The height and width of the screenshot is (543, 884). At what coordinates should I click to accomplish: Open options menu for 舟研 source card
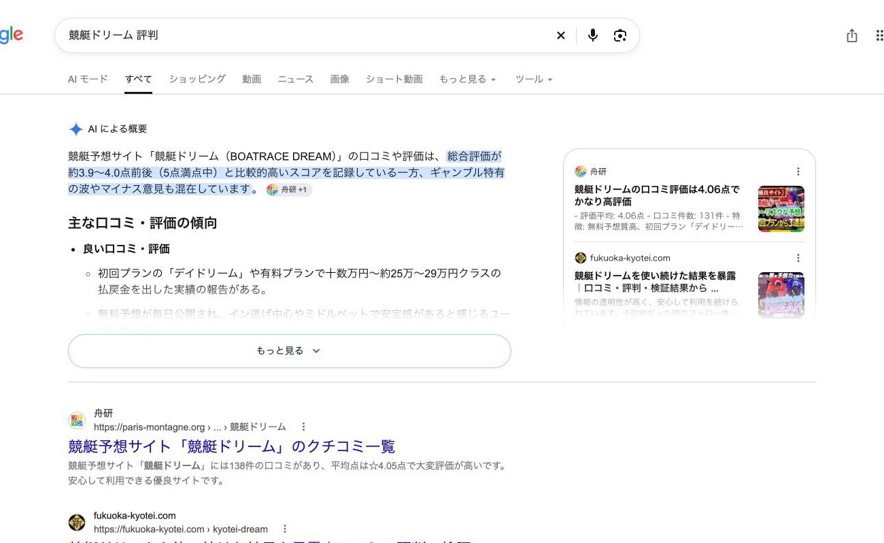798,171
